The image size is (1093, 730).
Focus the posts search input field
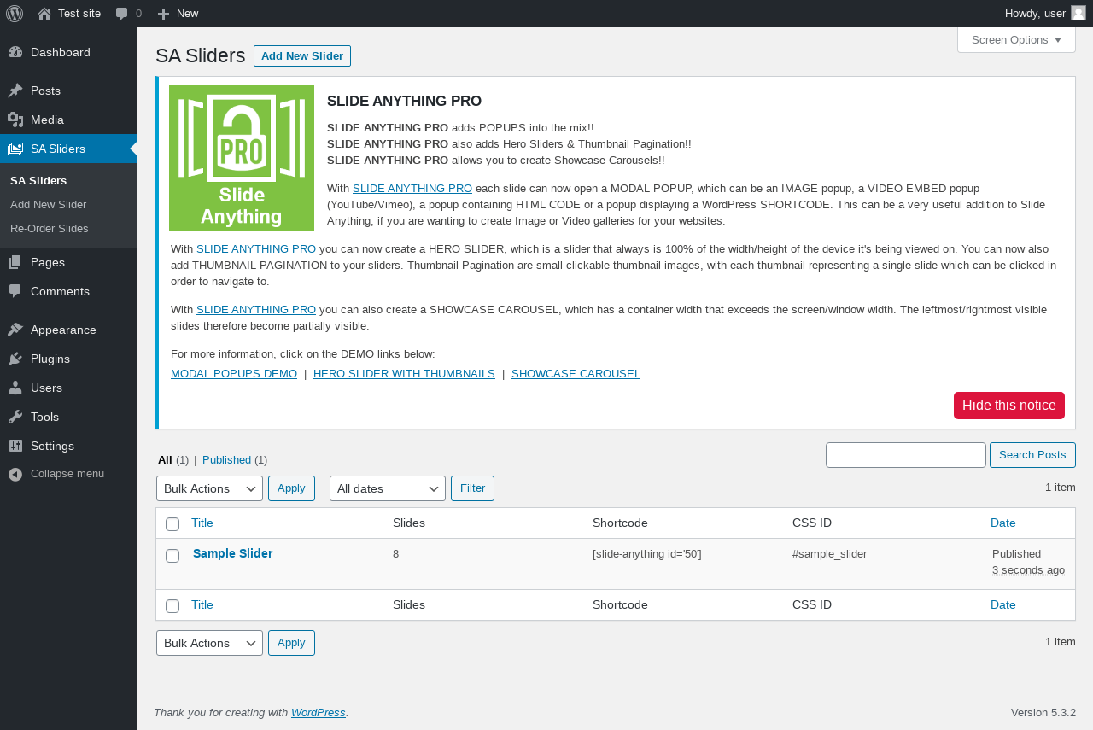click(x=906, y=455)
